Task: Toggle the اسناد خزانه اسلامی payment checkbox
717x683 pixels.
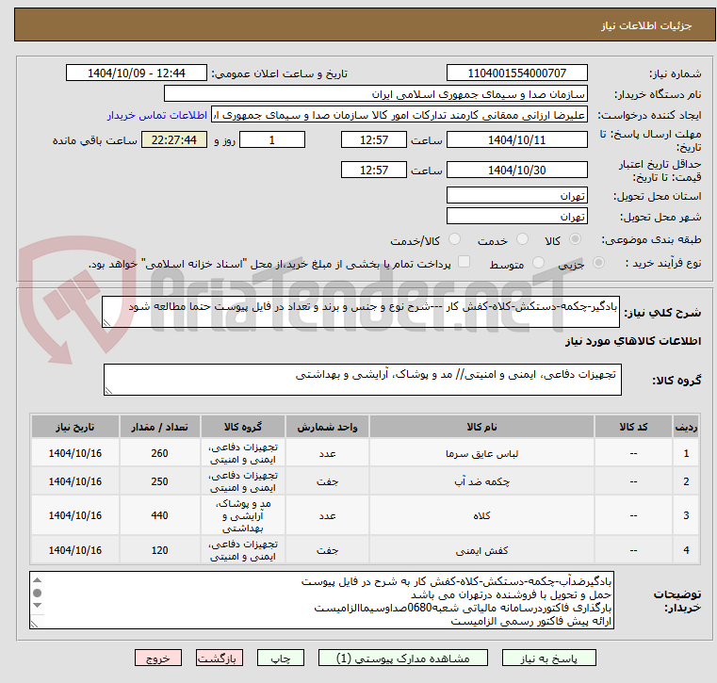Action: (463, 264)
